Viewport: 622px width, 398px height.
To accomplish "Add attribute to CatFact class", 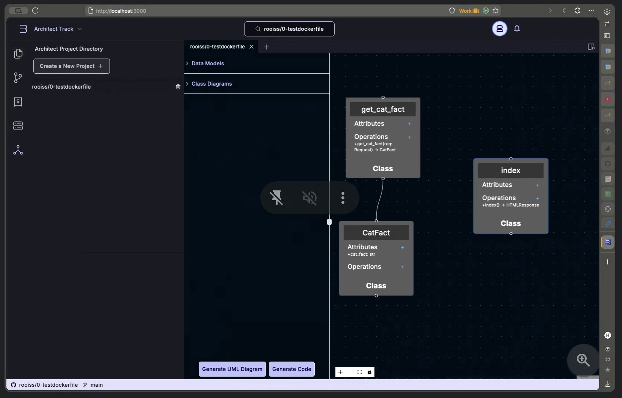I will [x=402, y=247].
